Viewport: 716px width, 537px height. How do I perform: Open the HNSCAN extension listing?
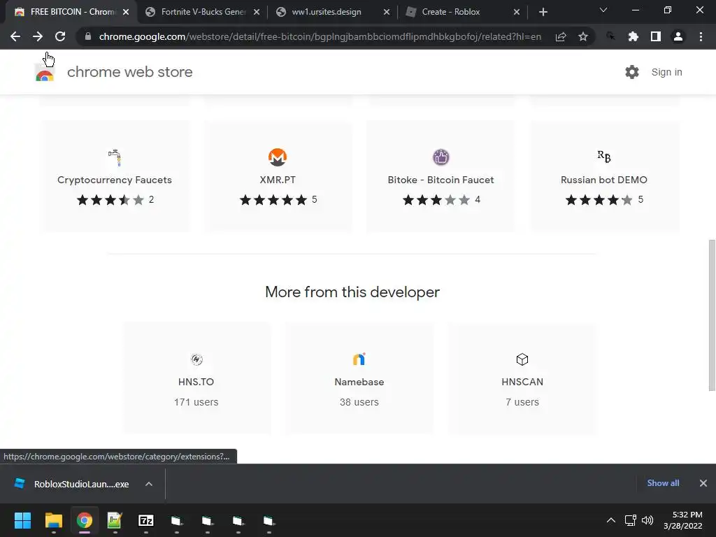click(522, 378)
